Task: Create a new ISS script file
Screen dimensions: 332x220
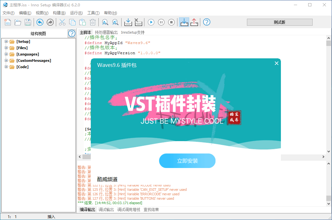Action: 8,22
